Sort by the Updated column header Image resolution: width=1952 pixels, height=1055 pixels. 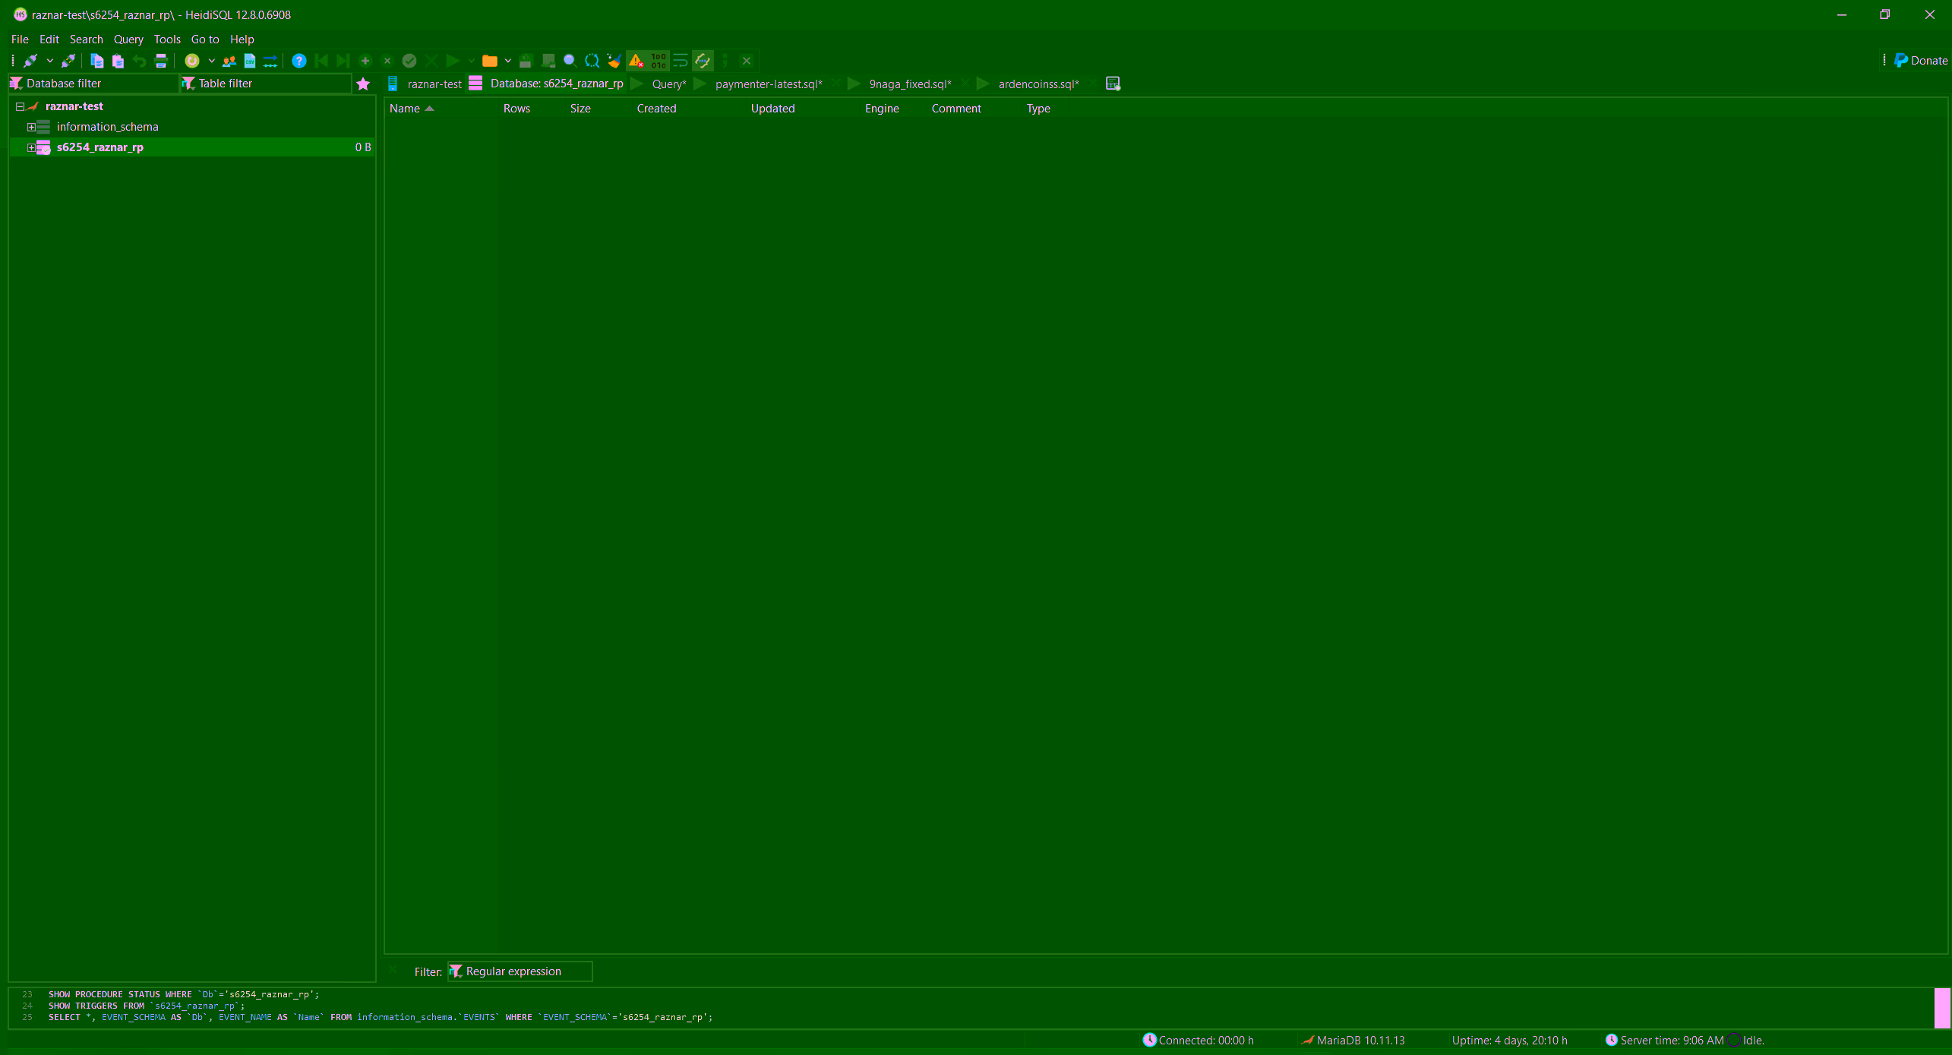(x=773, y=109)
